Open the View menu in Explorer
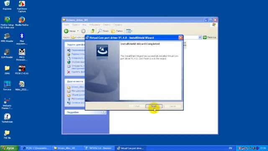Image resolution: width=268 pixels, height=151 pixels. [x=85, y=25]
